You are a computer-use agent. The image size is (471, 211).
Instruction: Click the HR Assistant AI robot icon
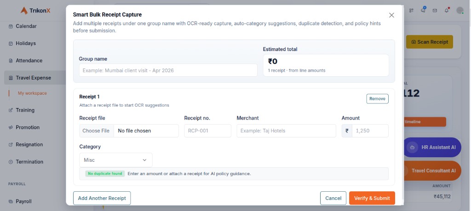[412, 148]
